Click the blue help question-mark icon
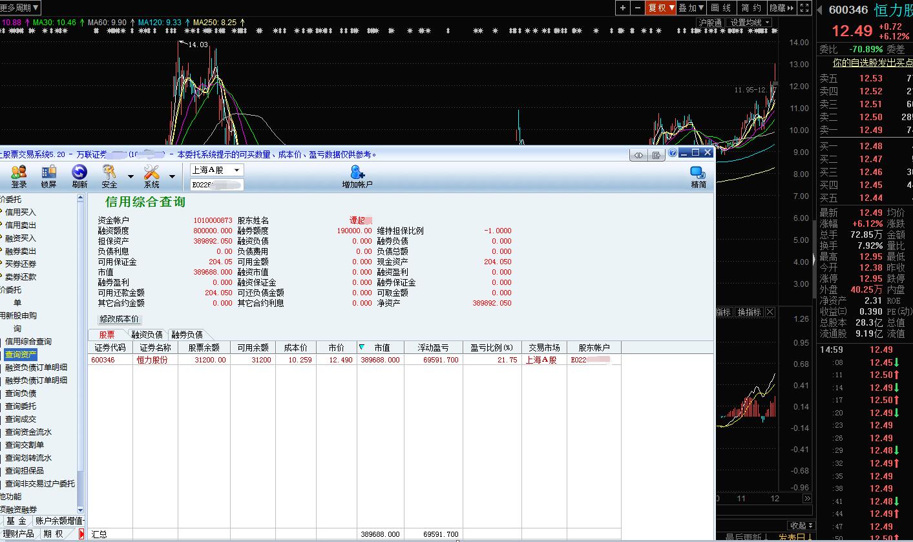 click(673, 153)
